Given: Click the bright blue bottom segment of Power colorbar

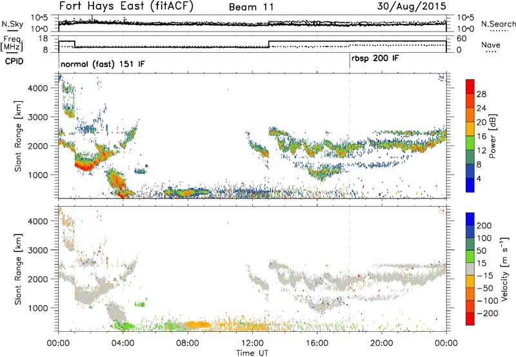Looking at the screenshot, I should (470, 185).
